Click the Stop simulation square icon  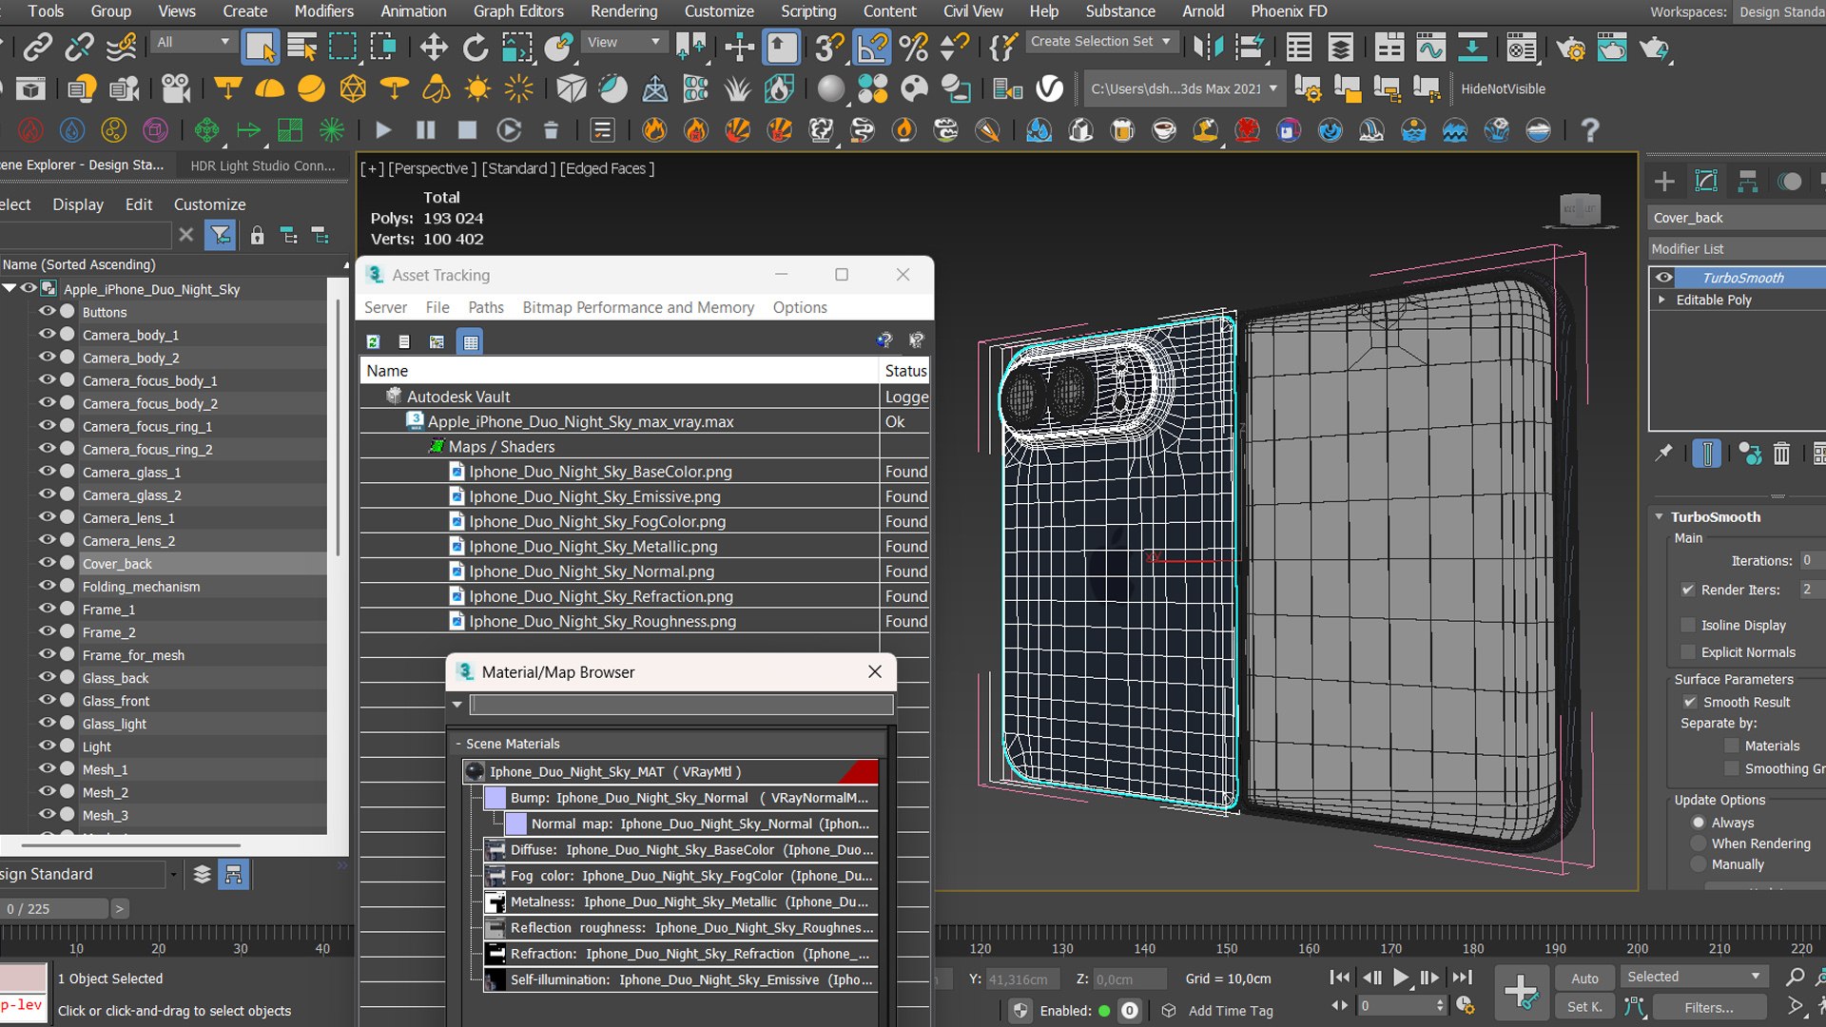467,130
